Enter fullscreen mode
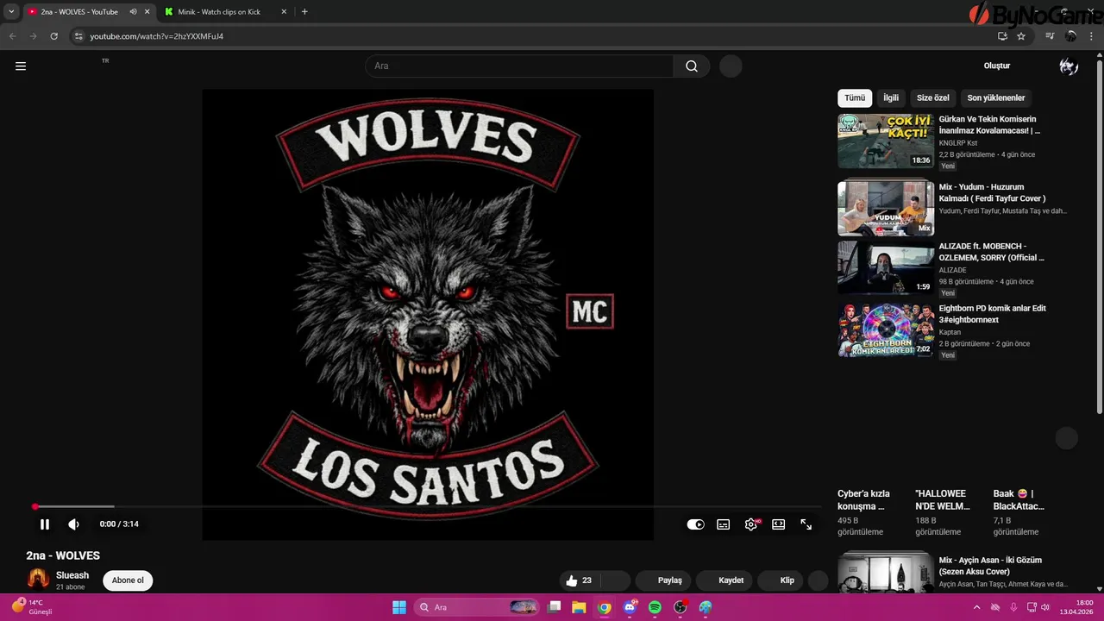 806,524
